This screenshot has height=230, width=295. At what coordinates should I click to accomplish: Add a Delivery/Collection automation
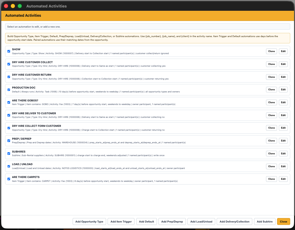tap(234, 221)
